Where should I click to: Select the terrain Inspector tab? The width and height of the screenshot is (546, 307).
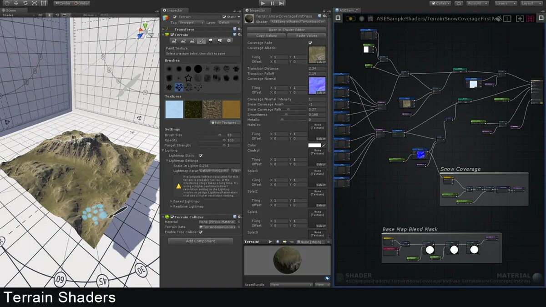click(x=175, y=10)
